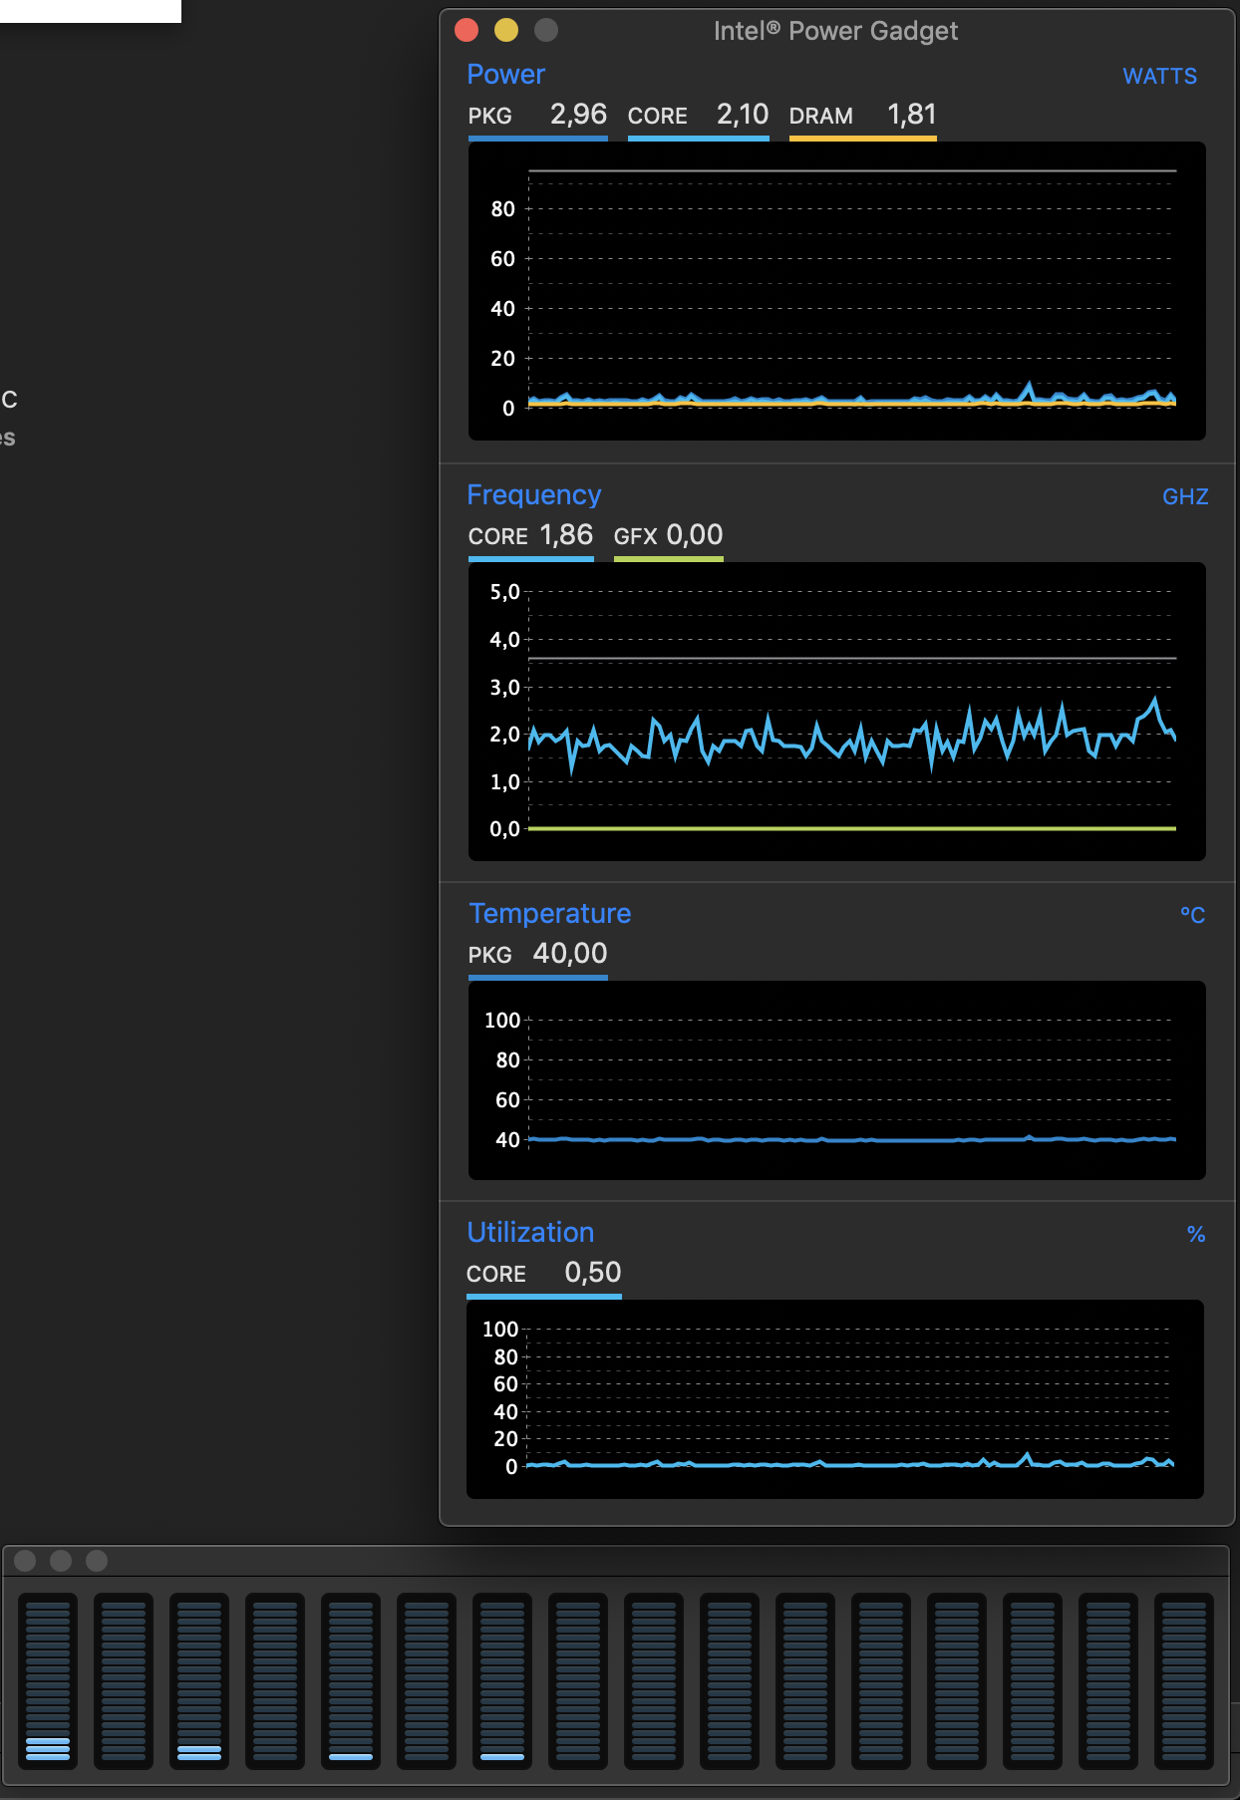Click the blue core frequency graph line

coord(851,738)
